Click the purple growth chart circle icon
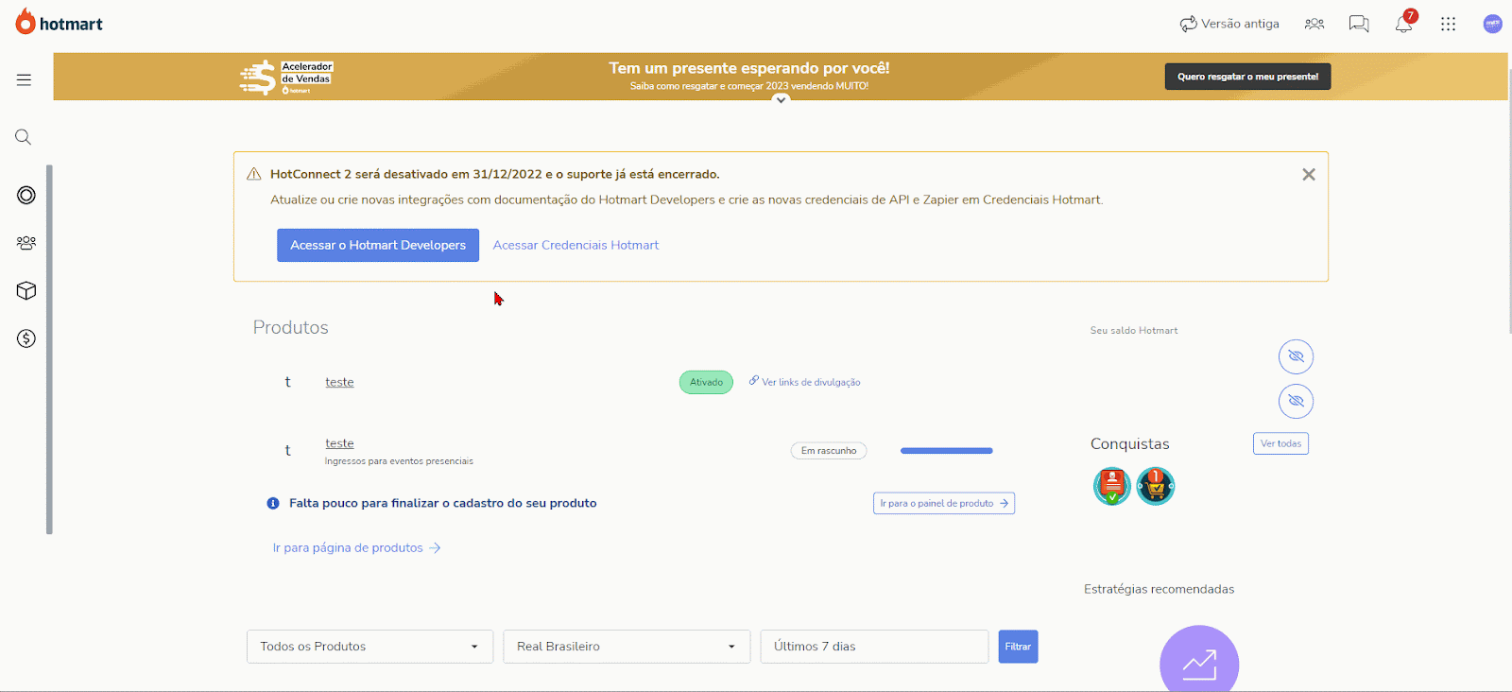This screenshot has height=692, width=1512. click(1199, 660)
